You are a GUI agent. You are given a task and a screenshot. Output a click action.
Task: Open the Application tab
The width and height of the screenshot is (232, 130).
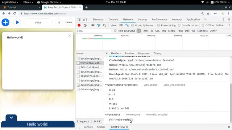coord(193,19)
